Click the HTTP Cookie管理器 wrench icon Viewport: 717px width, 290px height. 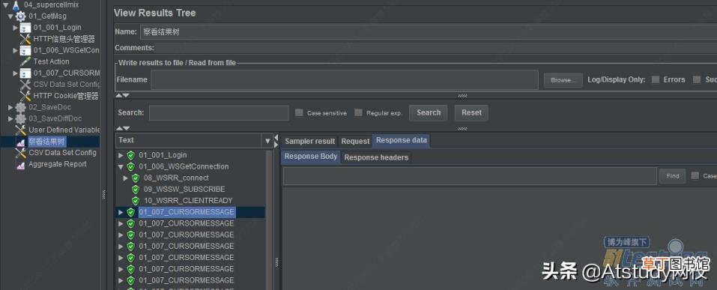[25, 96]
